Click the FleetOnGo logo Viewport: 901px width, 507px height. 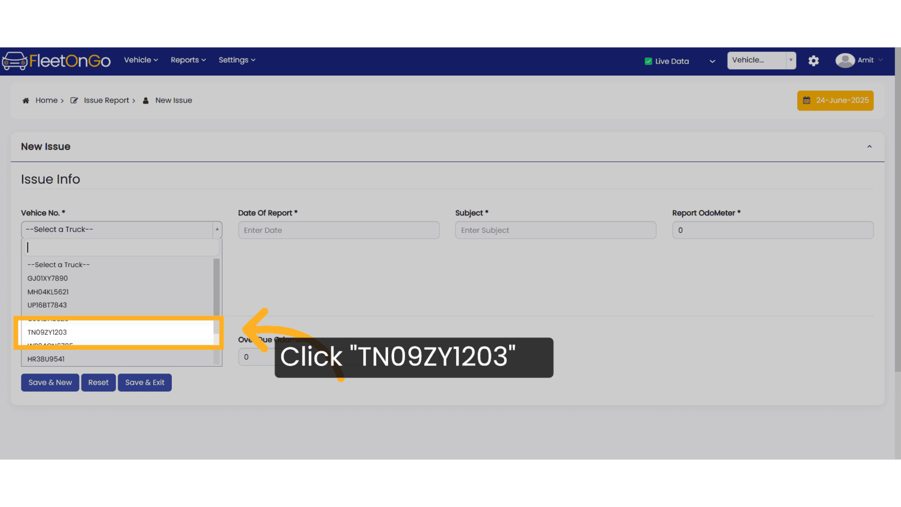(x=56, y=60)
